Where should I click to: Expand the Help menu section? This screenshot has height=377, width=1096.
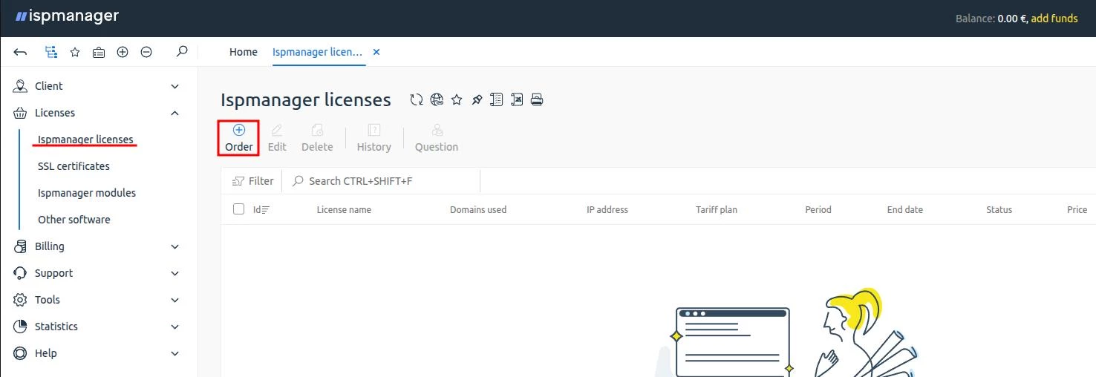175,353
